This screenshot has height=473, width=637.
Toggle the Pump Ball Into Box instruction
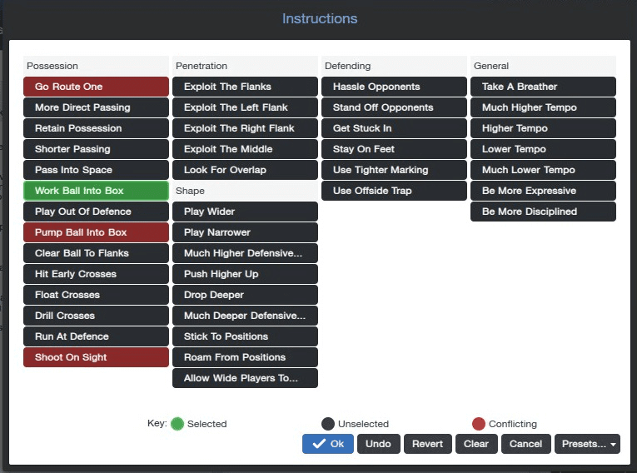point(96,232)
